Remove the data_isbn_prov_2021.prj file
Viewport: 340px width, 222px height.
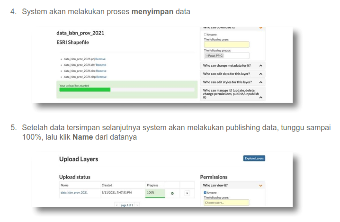click(101, 59)
